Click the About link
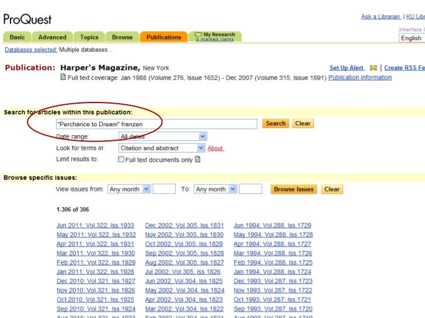425x318 pixels. tap(215, 148)
